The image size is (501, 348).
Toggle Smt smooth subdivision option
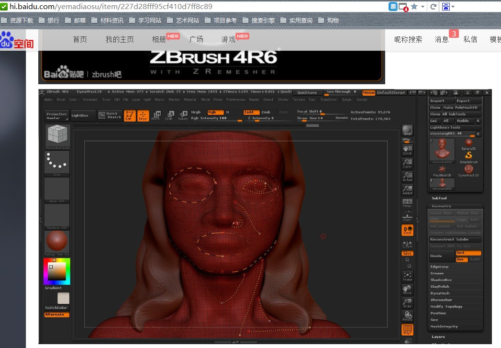click(468, 253)
